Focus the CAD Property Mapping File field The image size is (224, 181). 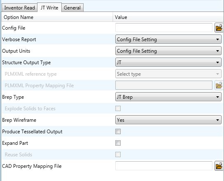click(x=164, y=166)
